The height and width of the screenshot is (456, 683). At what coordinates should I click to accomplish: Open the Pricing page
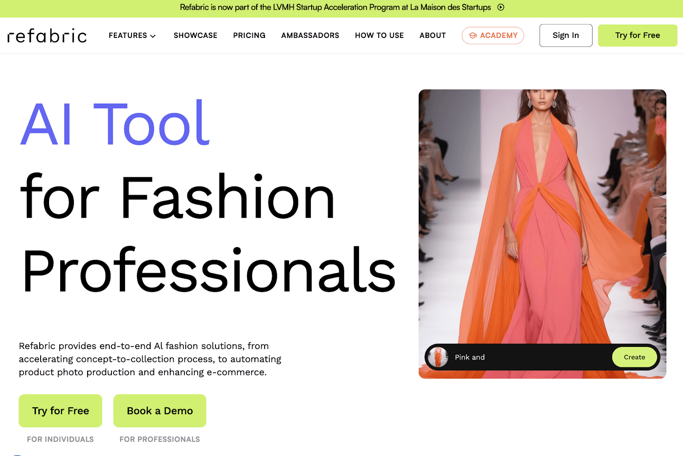(x=249, y=35)
